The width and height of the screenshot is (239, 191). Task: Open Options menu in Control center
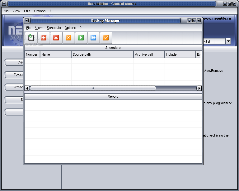coord(40,11)
